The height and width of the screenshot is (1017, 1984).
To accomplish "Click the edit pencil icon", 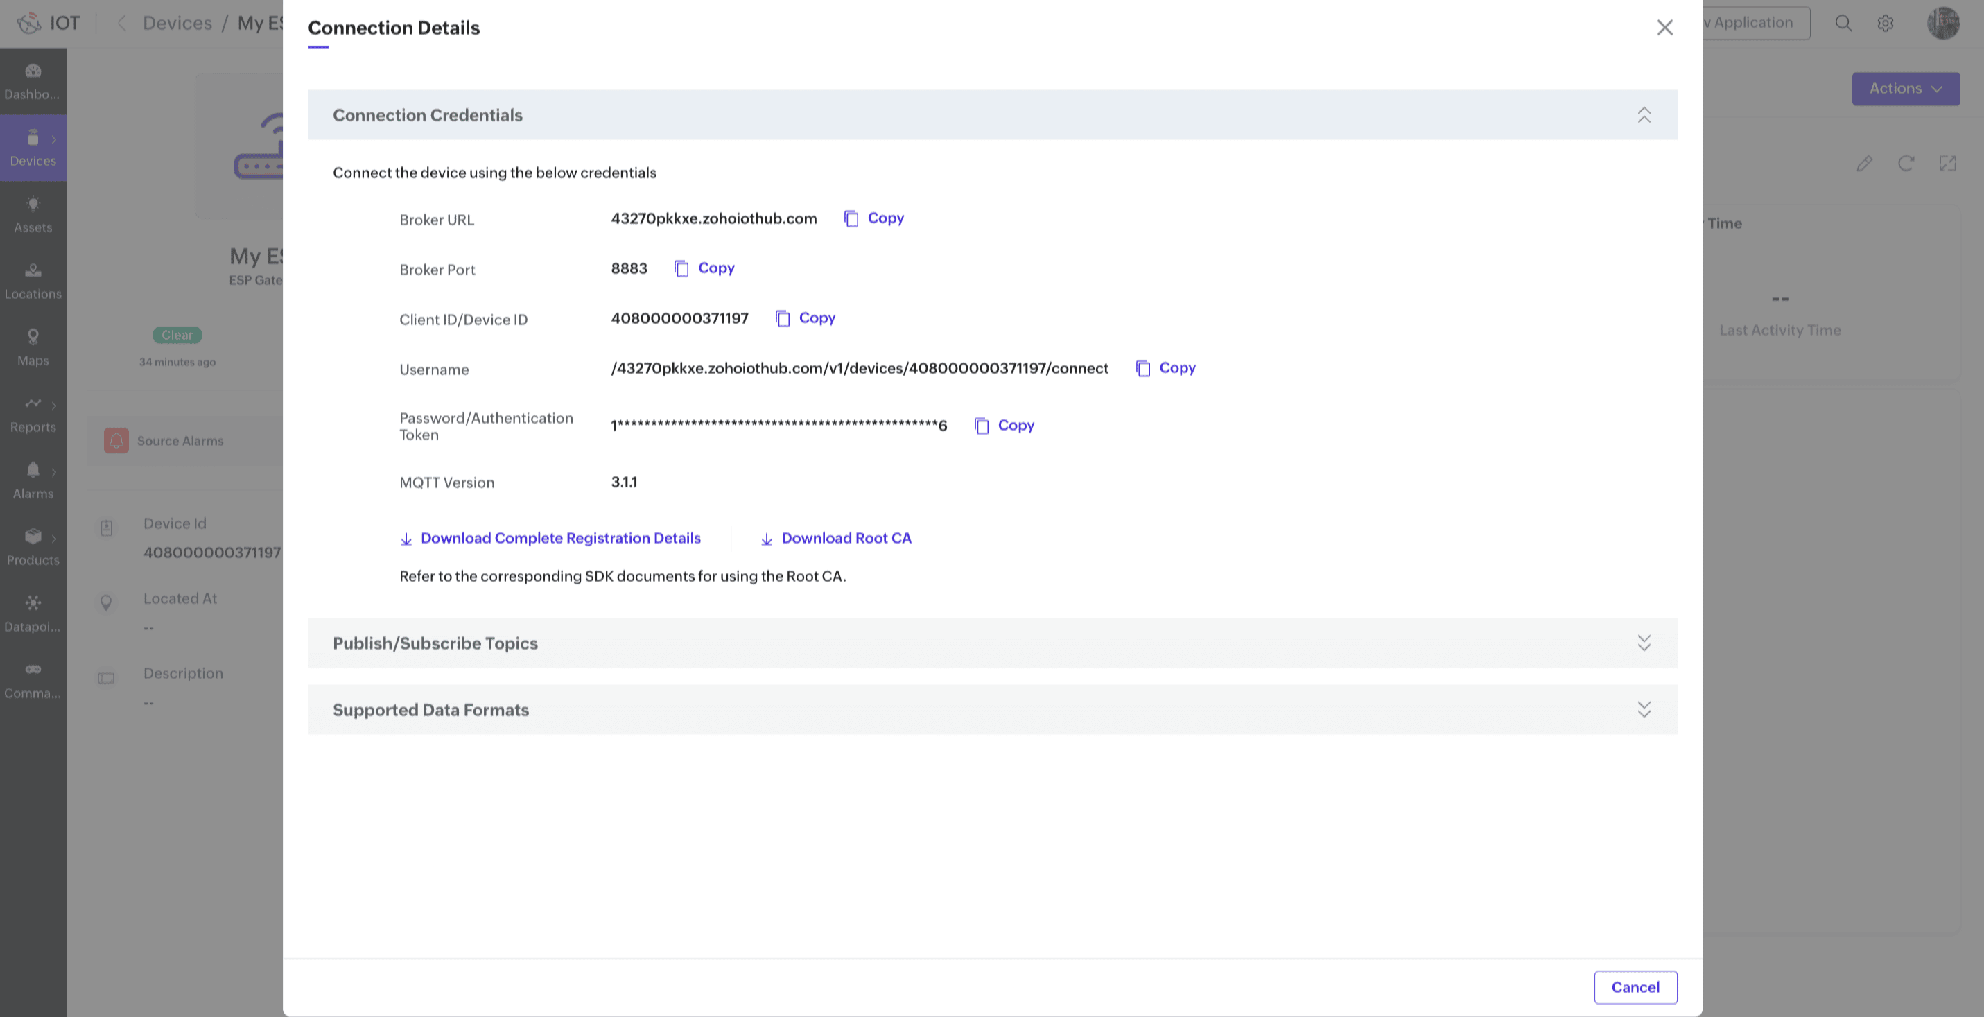I will (1864, 164).
